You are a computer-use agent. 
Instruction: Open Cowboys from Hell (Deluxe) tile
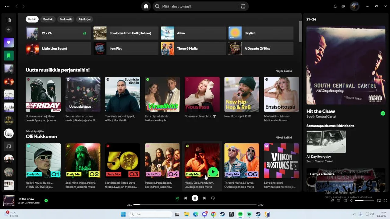[126, 33]
